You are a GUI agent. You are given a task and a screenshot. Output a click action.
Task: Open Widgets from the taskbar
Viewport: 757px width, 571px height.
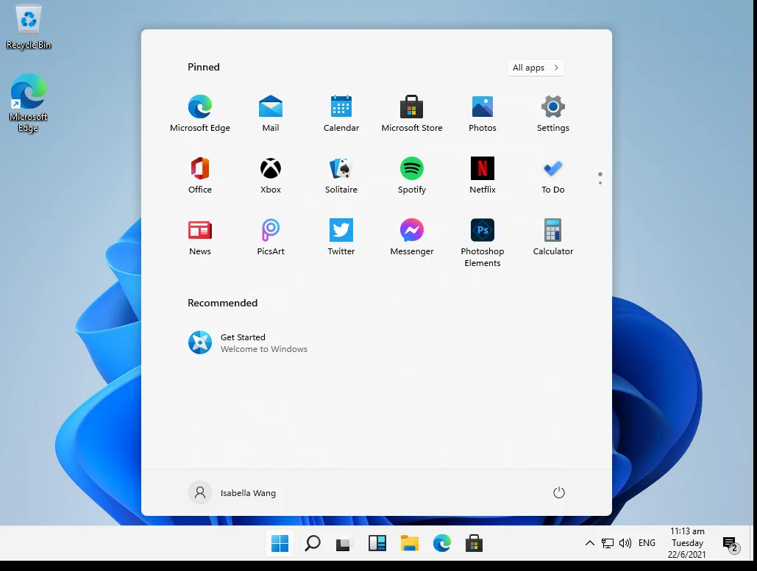point(377,543)
